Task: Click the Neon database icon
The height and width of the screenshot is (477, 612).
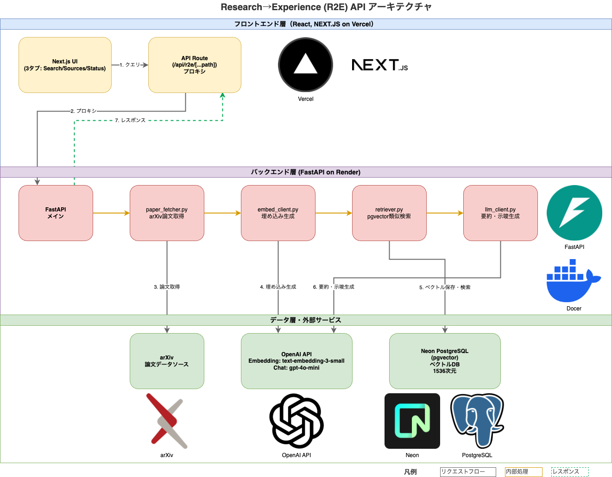Action: pos(412,421)
